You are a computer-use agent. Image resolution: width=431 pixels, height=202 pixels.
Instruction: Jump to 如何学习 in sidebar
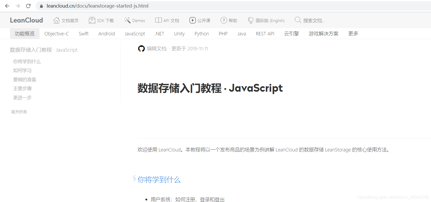click(22, 70)
